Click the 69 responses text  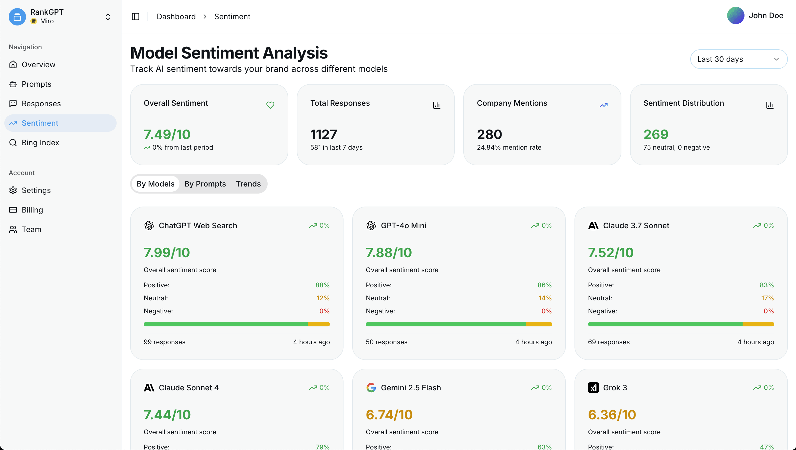(x=609, y=342)
